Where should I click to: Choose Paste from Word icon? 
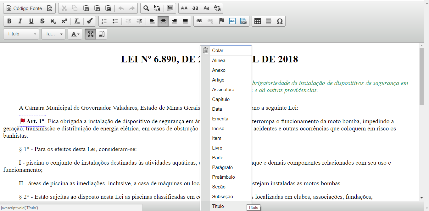(108, 8)
